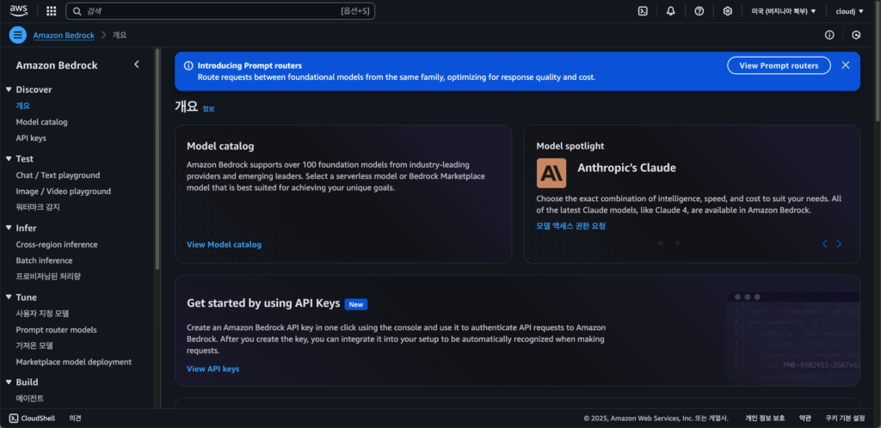Open CloudShell in the footer bar
Viewport: 881px width, 428px height.
coord(32,418)
